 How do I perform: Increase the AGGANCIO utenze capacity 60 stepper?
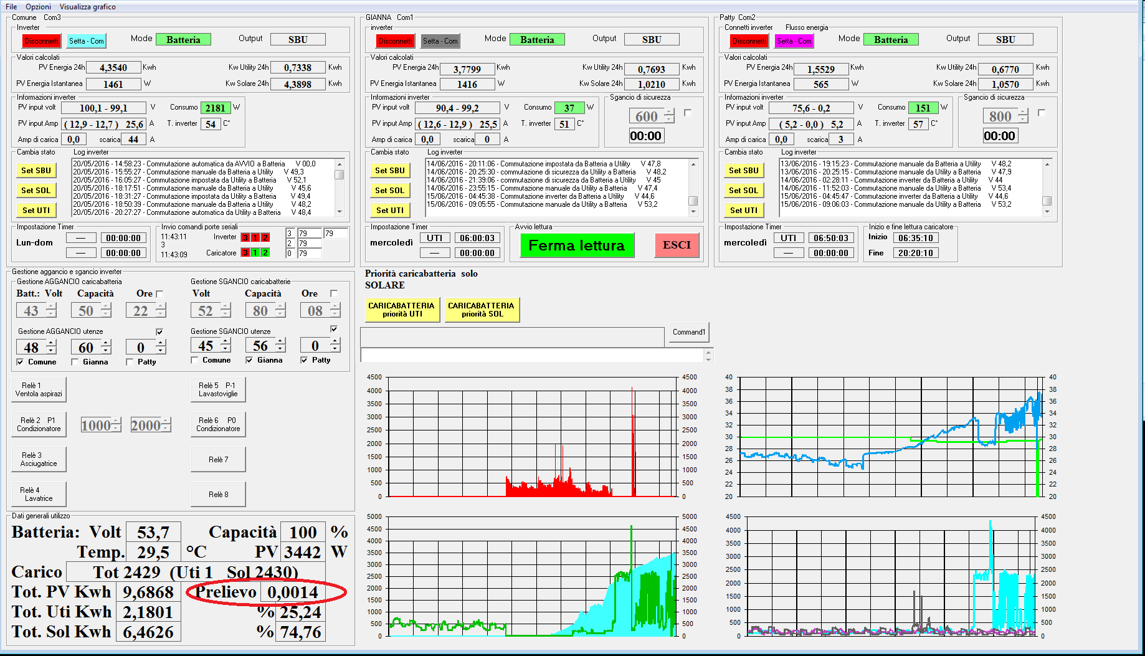coord(107,343)
